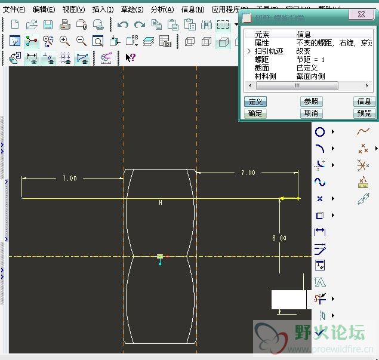Save the model with floppy disk icon

[x=48, y=24]
